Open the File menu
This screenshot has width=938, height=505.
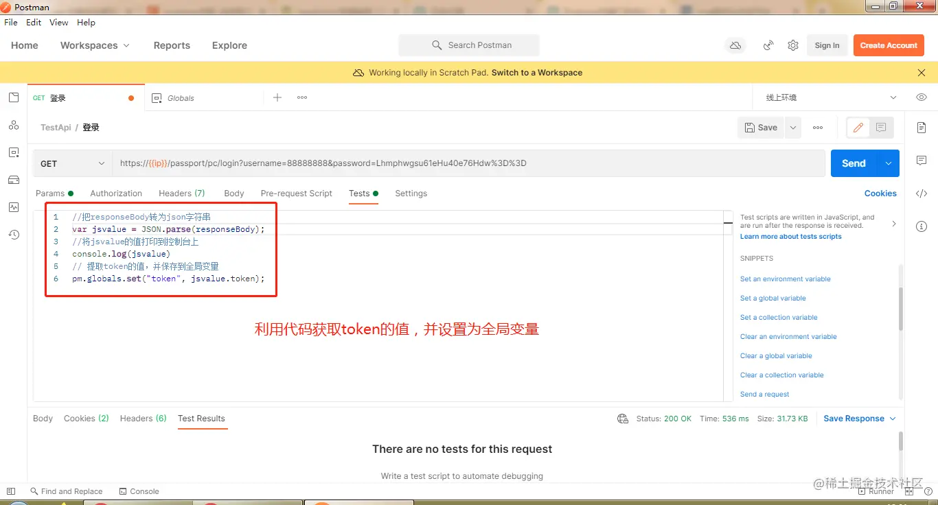[x=11, y=23]
